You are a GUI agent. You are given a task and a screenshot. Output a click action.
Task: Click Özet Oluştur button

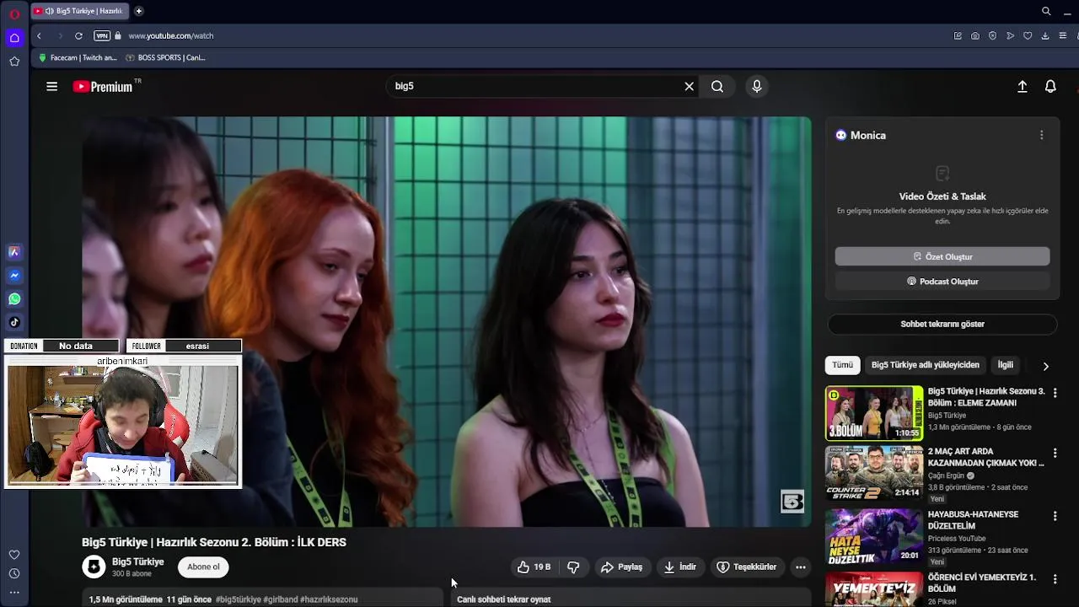point(942,256)
